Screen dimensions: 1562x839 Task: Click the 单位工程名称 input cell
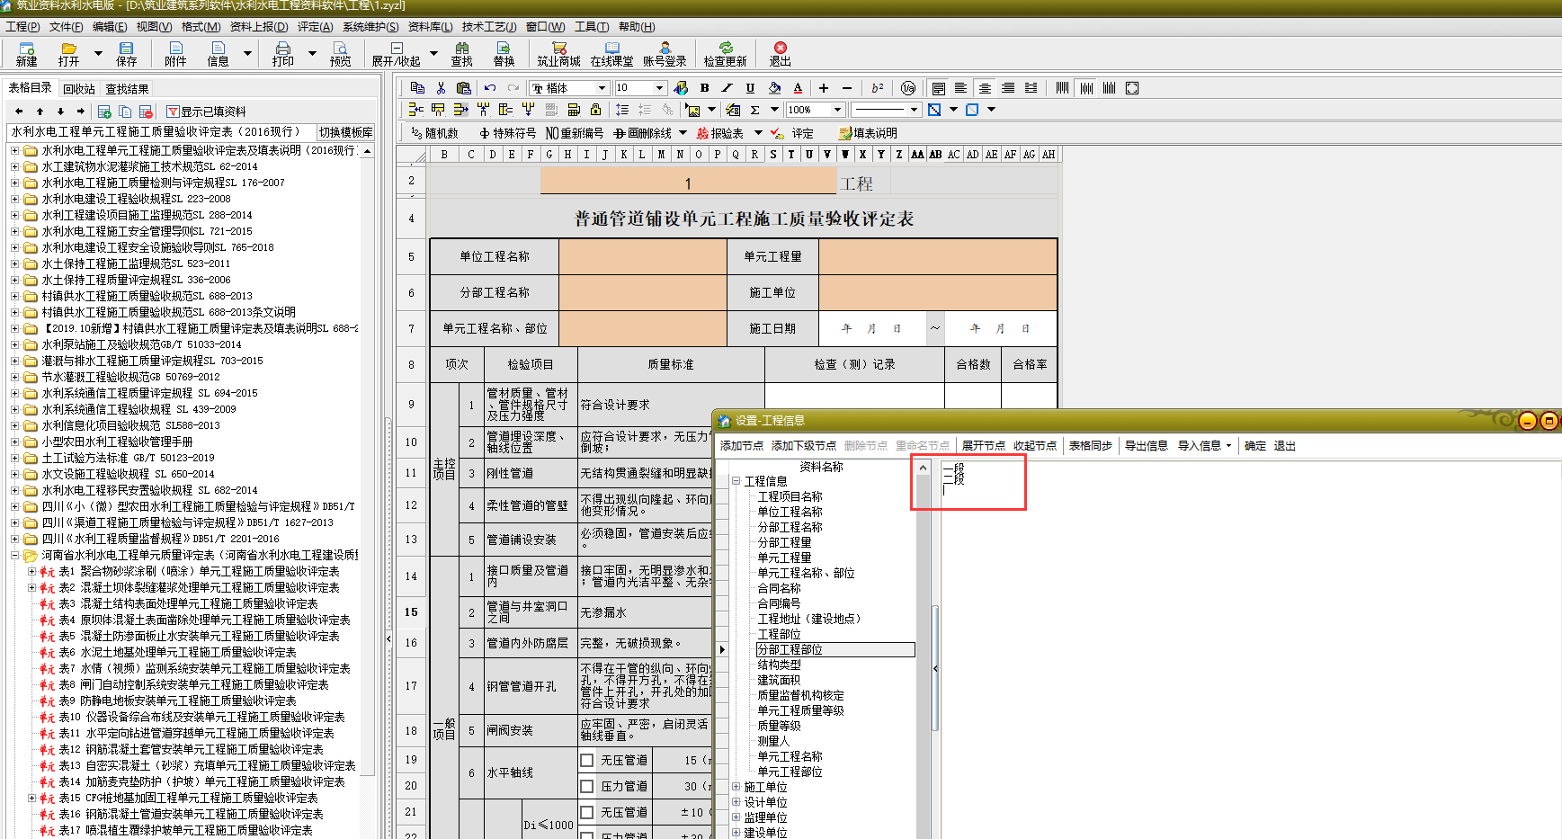pos(643,256)
